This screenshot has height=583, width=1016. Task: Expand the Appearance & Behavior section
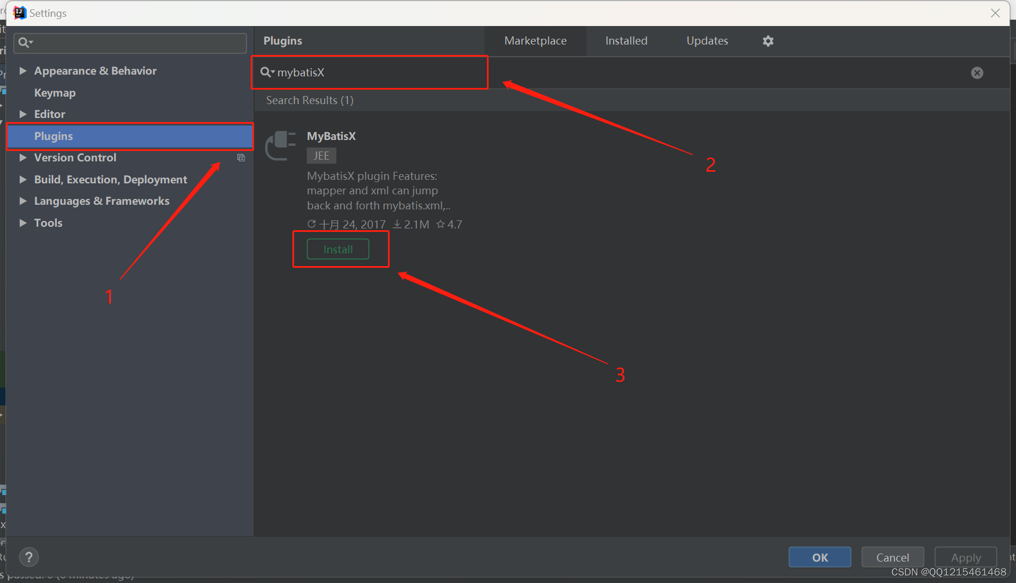pyautogui.click(x=23, y=71)
